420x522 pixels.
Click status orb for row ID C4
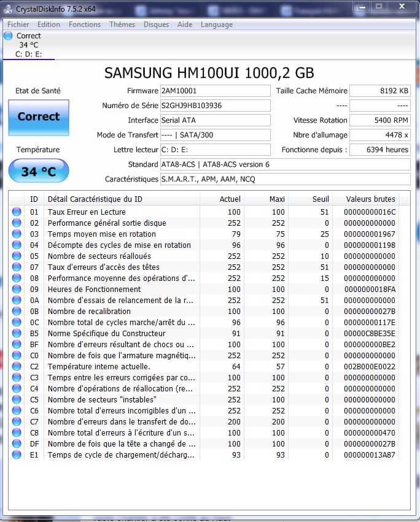pos(17,388)
